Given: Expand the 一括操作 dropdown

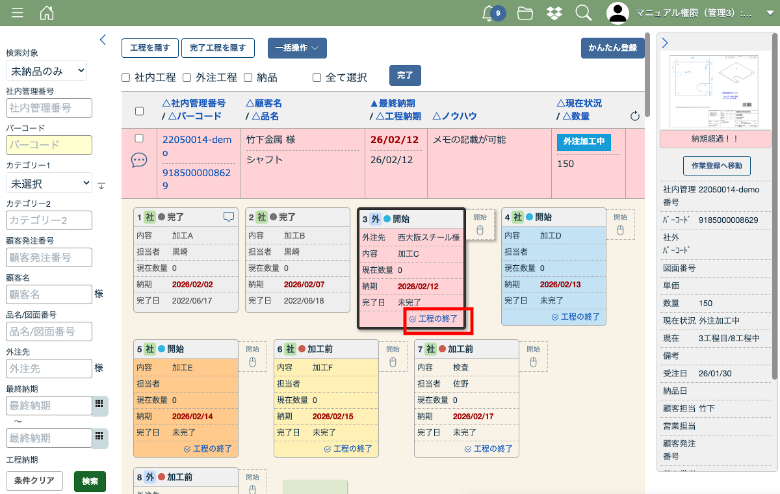Looking at the screenshot, I should coord(297,48).
